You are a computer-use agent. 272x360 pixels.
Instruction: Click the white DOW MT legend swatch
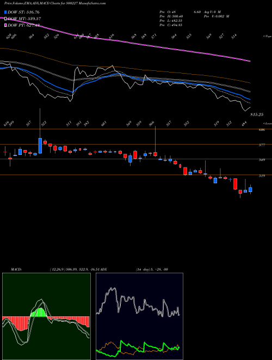(x=5, y=19)
